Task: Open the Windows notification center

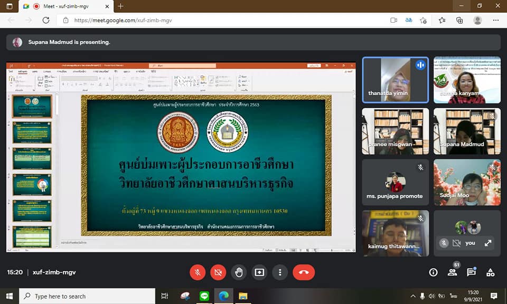Action: coord(494,296)
